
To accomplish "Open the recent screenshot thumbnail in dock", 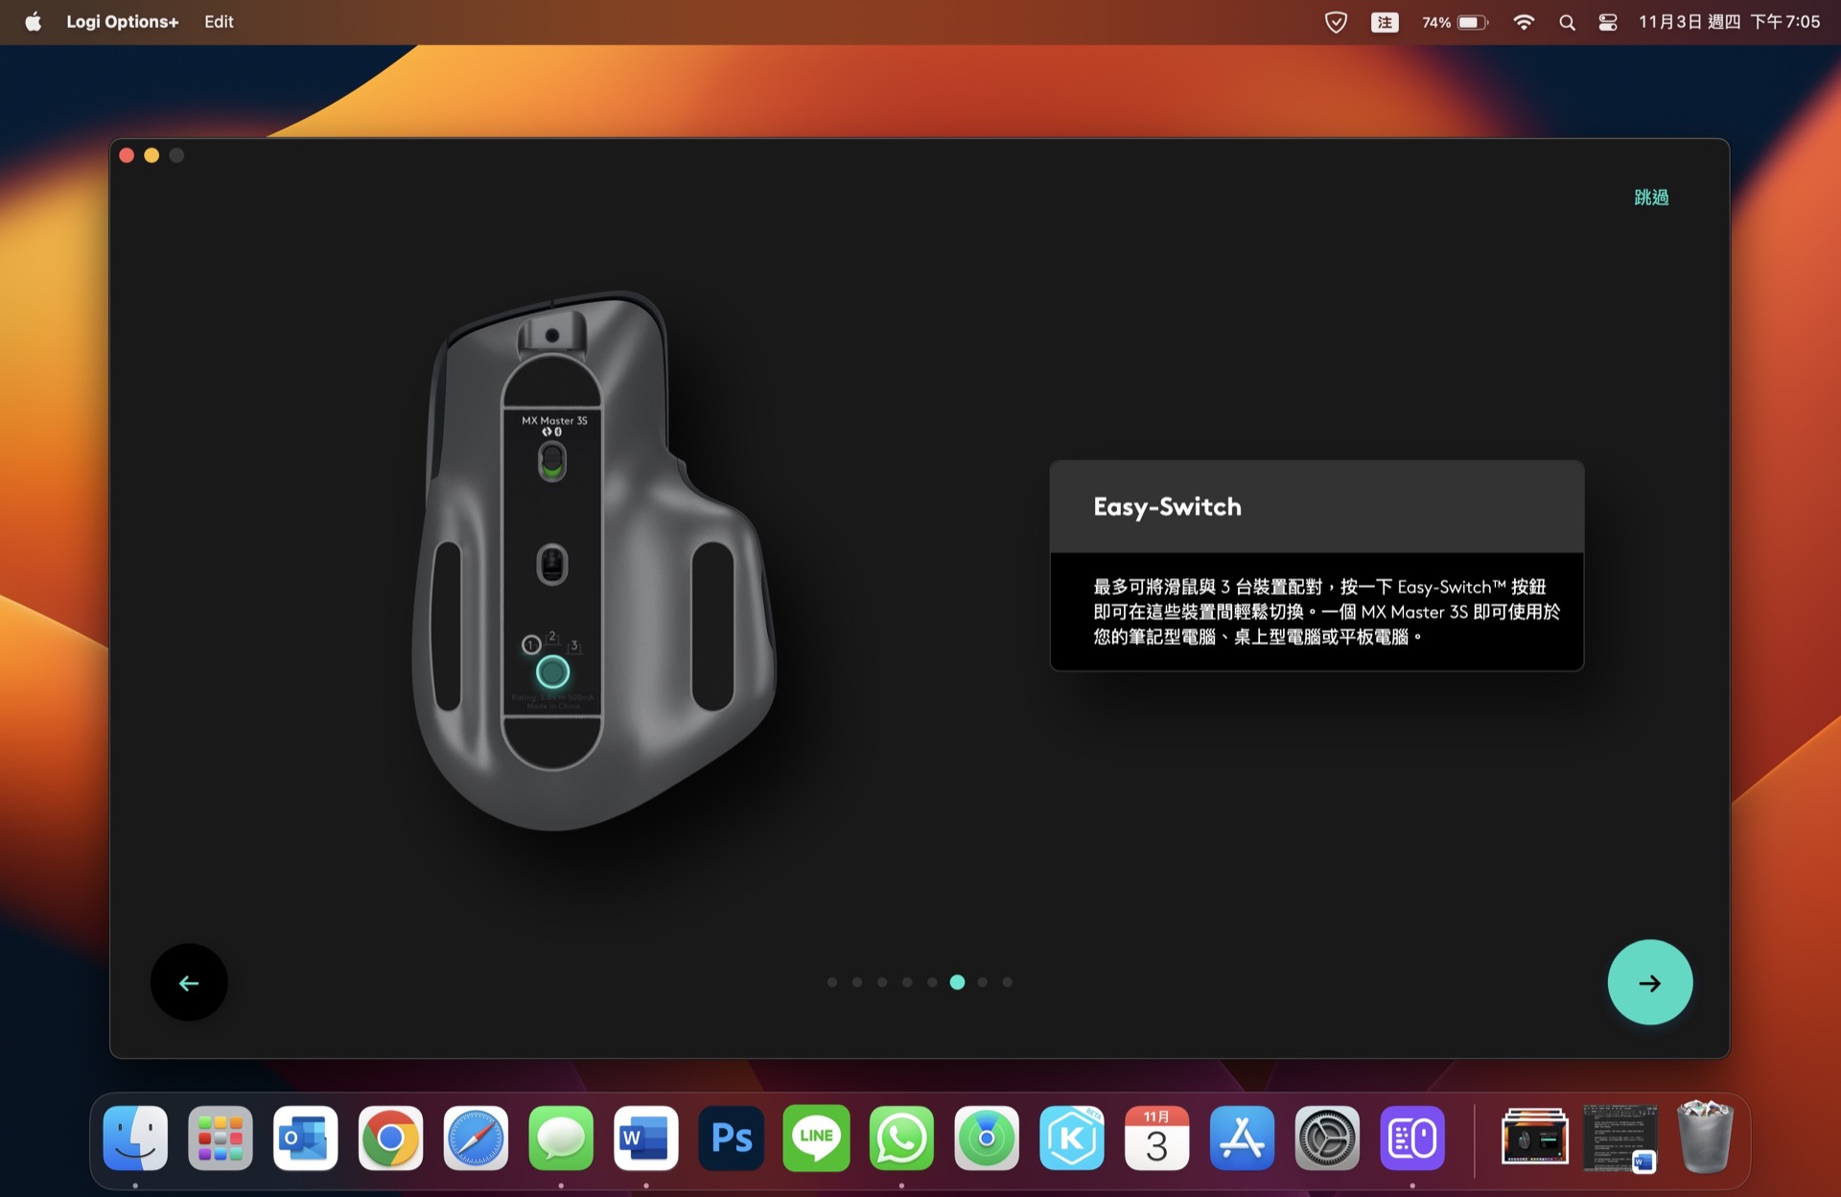I will (1535, 1138).
